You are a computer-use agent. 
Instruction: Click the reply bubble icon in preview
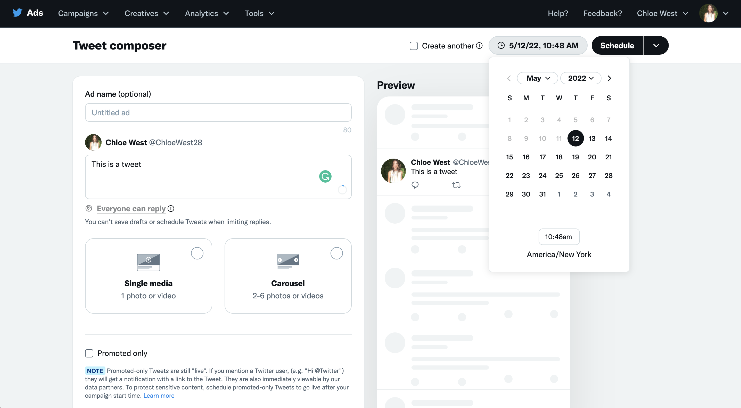point(415,185)
